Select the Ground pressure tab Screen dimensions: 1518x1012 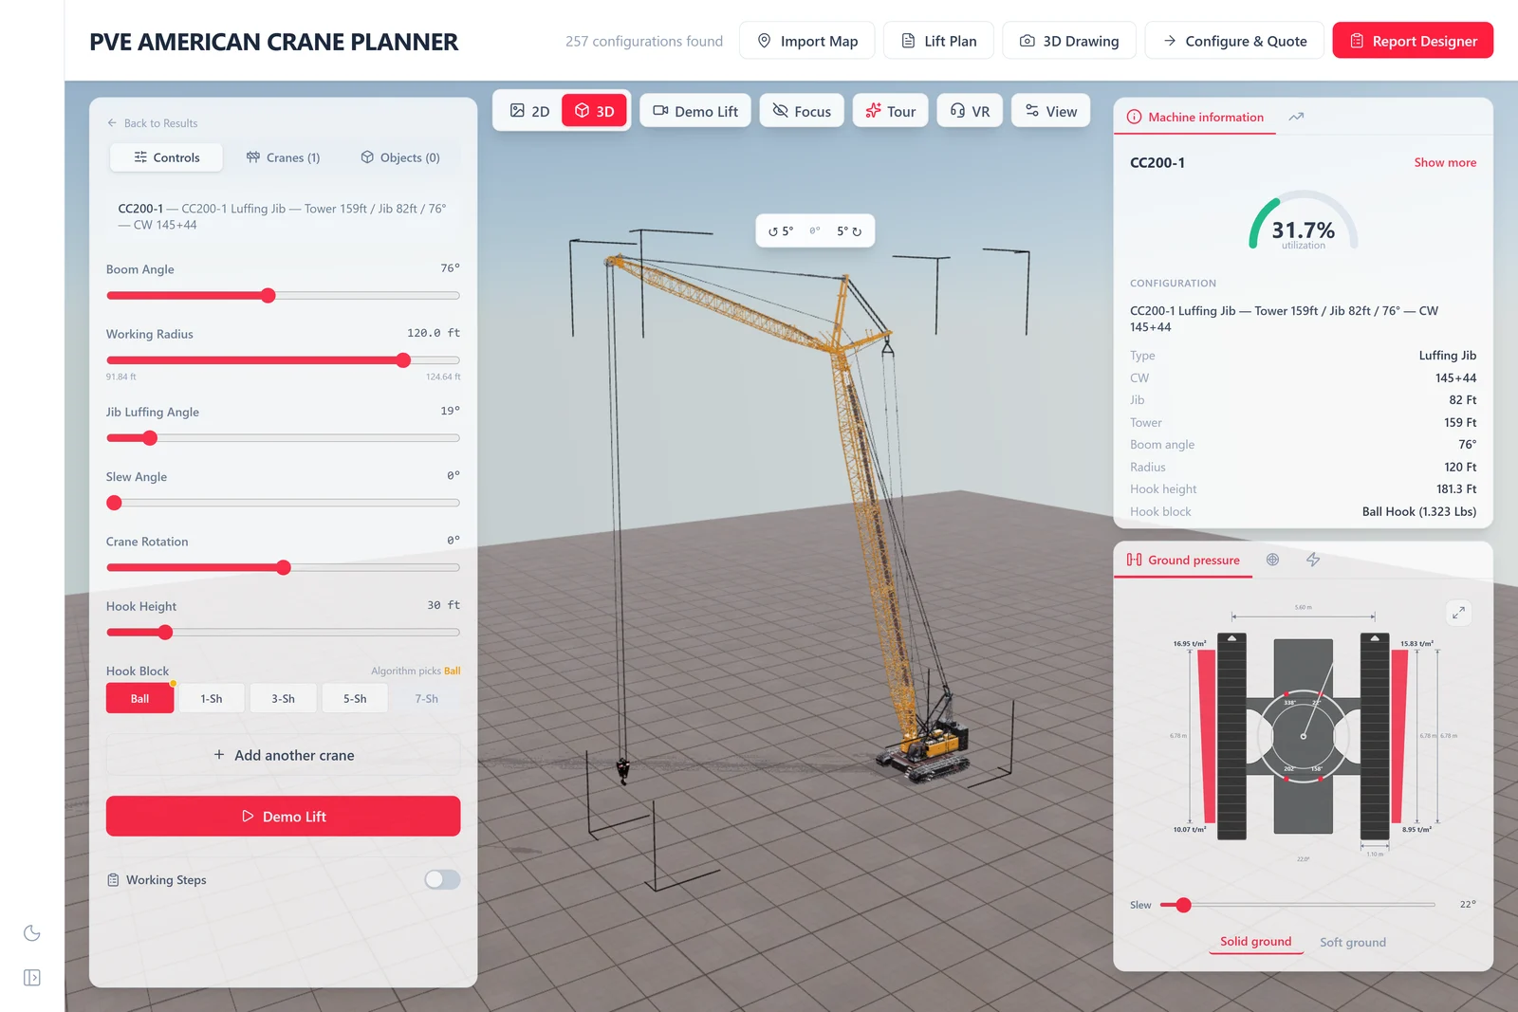(x=1183, y=560)
